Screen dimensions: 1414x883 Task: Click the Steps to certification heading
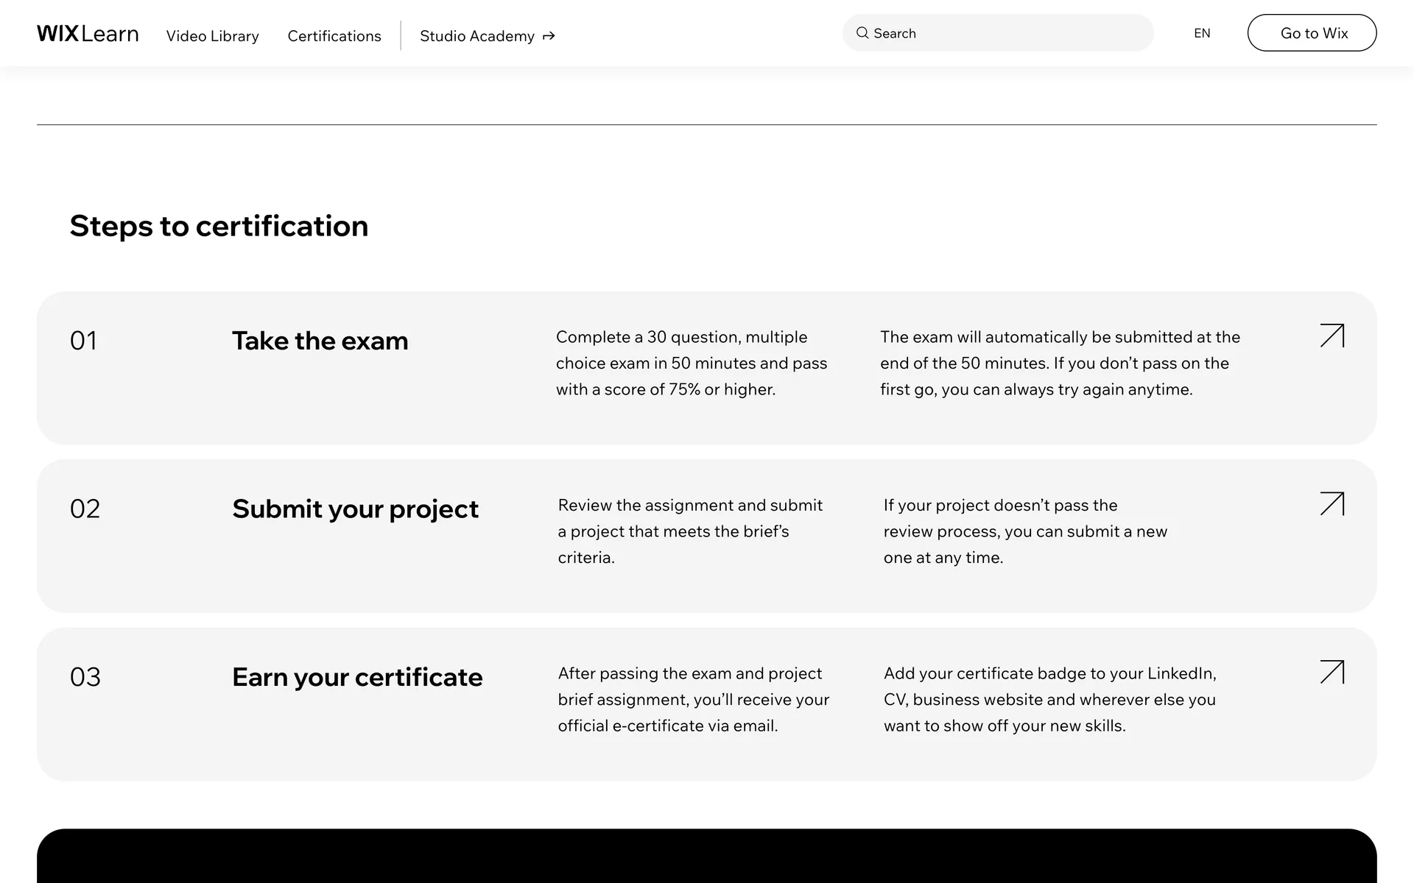219,226
